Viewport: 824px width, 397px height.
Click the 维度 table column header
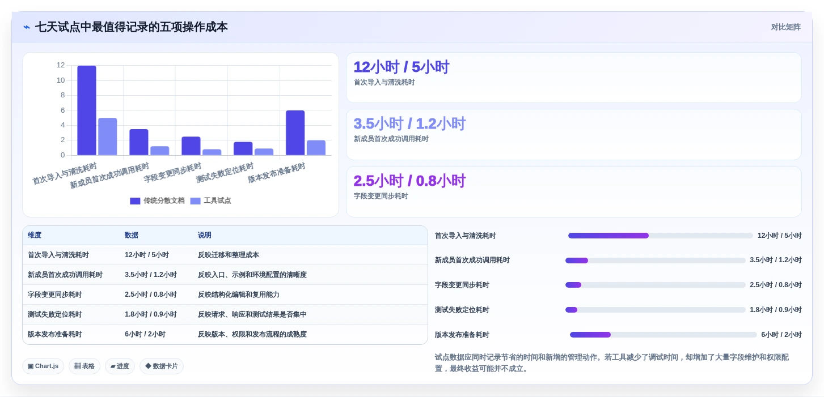[35, 236]
